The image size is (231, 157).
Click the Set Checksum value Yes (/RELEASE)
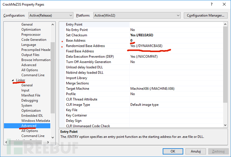click(142, 35)
